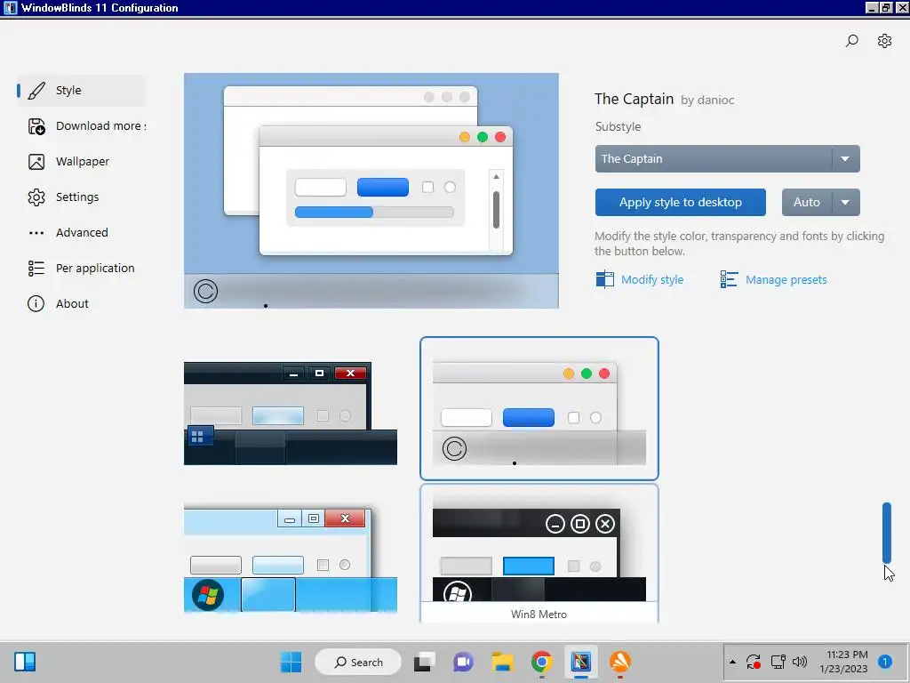910x683 pixels.
Task: Select the Win8 Metro style thumbnail
Action: [539, 553]
